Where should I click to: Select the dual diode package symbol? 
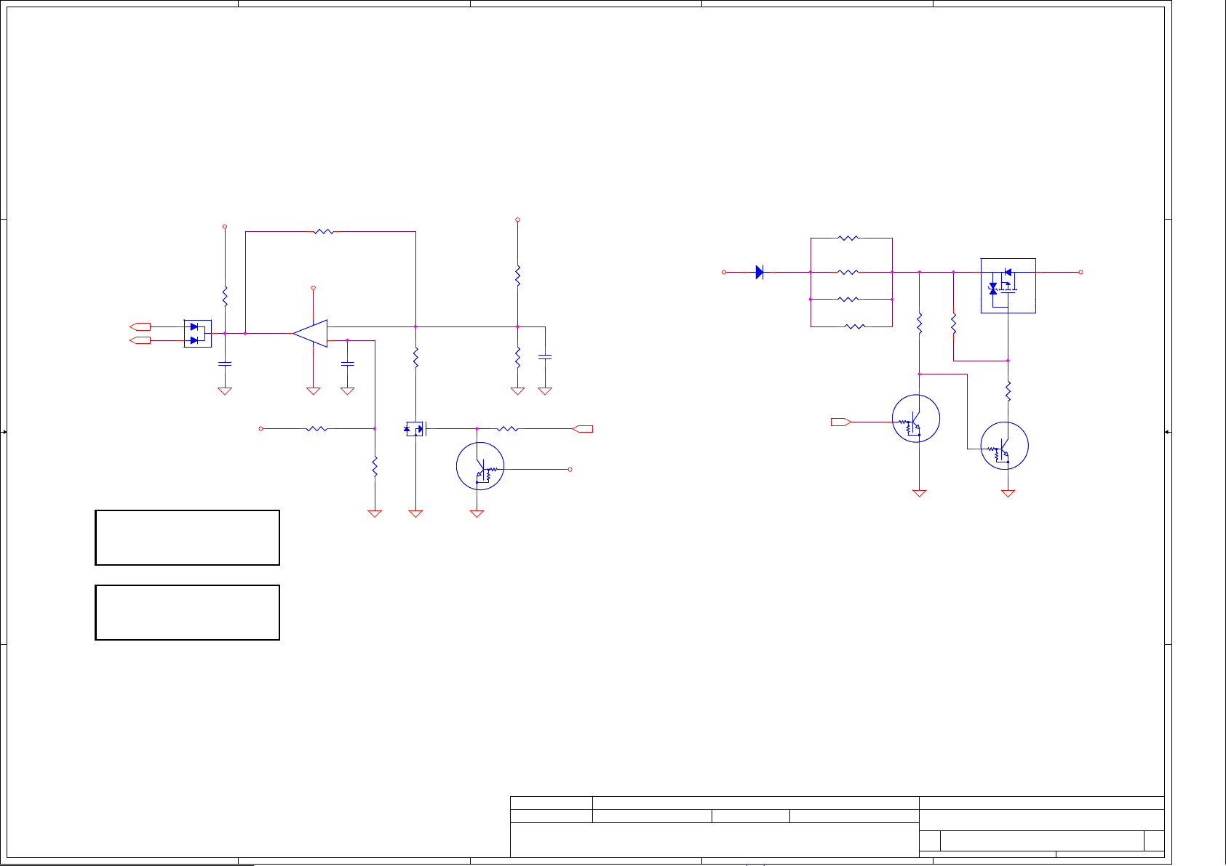(197, 334)
